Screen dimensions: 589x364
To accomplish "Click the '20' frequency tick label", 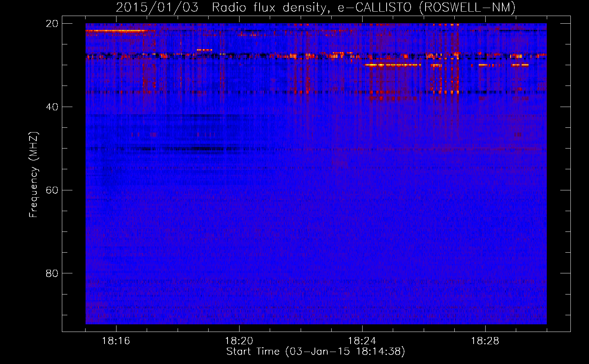I will point(52,24).
